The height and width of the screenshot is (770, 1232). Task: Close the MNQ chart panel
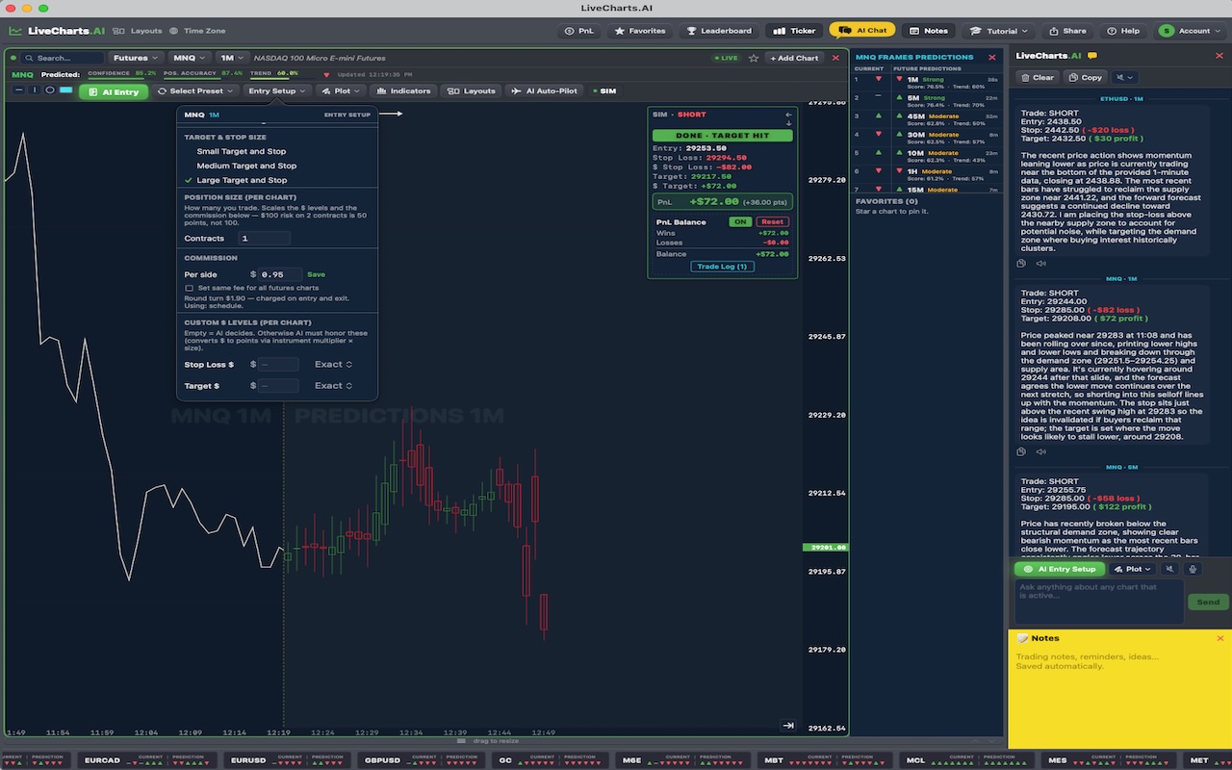tap(835, 58)
